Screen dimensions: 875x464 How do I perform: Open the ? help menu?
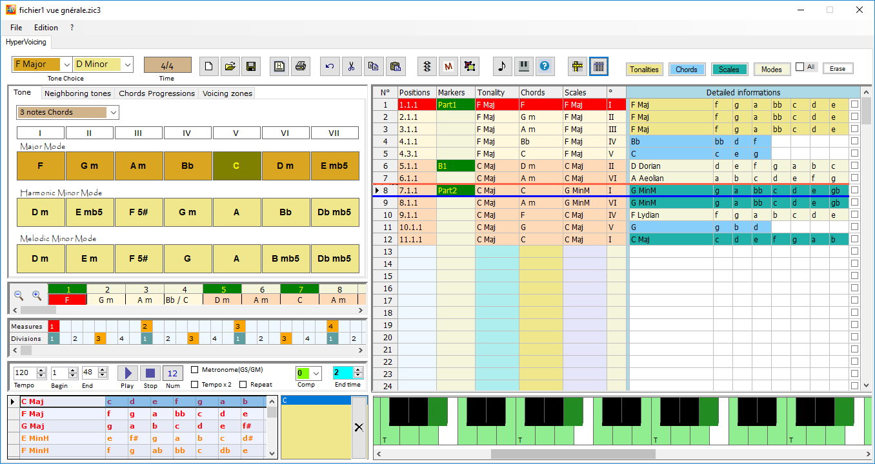tap(72, 28)
